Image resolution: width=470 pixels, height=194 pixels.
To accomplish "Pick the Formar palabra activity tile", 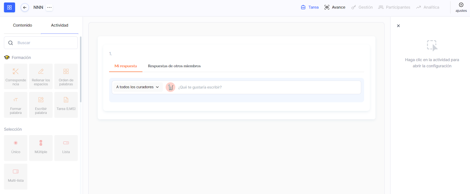I will point(16,105).
